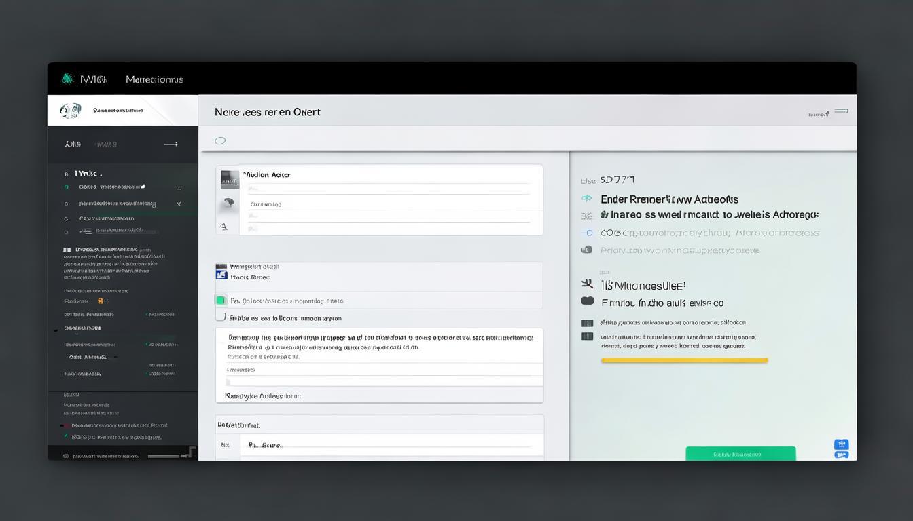913x521 pixels.
Task: Toggle the oval switch under the page title
Action: 220,141
